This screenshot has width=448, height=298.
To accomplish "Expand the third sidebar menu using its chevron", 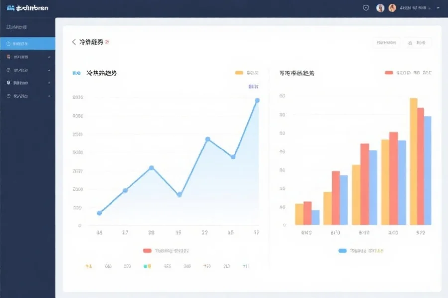I will [x=49, y=70].
